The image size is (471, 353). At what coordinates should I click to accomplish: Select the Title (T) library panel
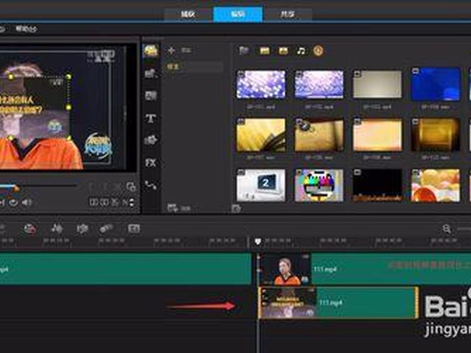click(151, 118)
